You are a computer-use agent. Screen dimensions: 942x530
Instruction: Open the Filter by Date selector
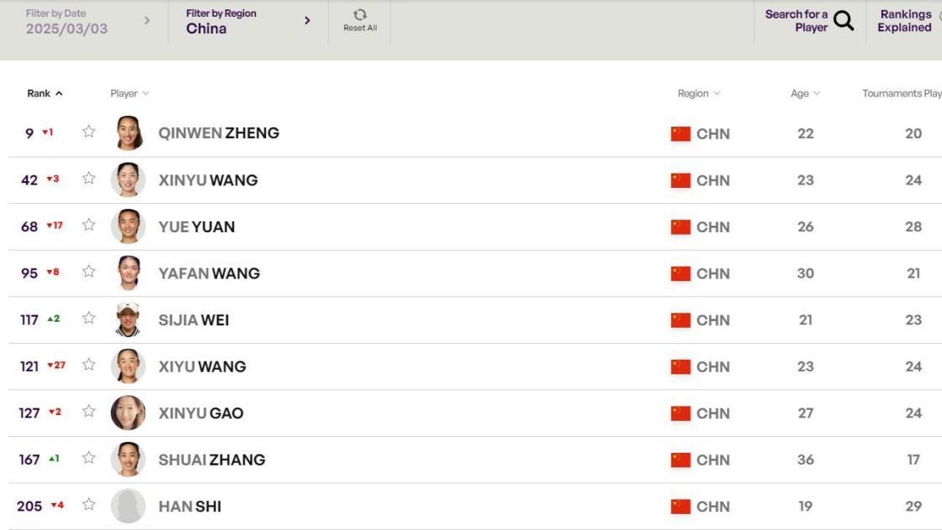(x=87, y=22)
